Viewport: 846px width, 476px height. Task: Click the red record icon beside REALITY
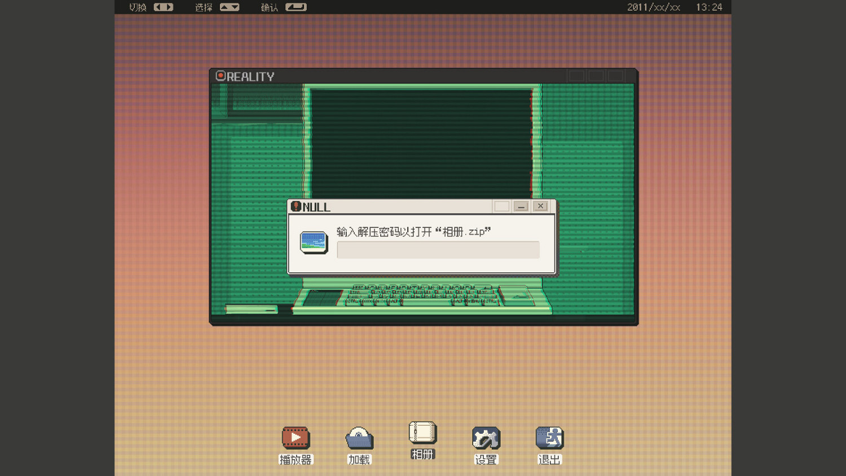(x=221, y=76)
